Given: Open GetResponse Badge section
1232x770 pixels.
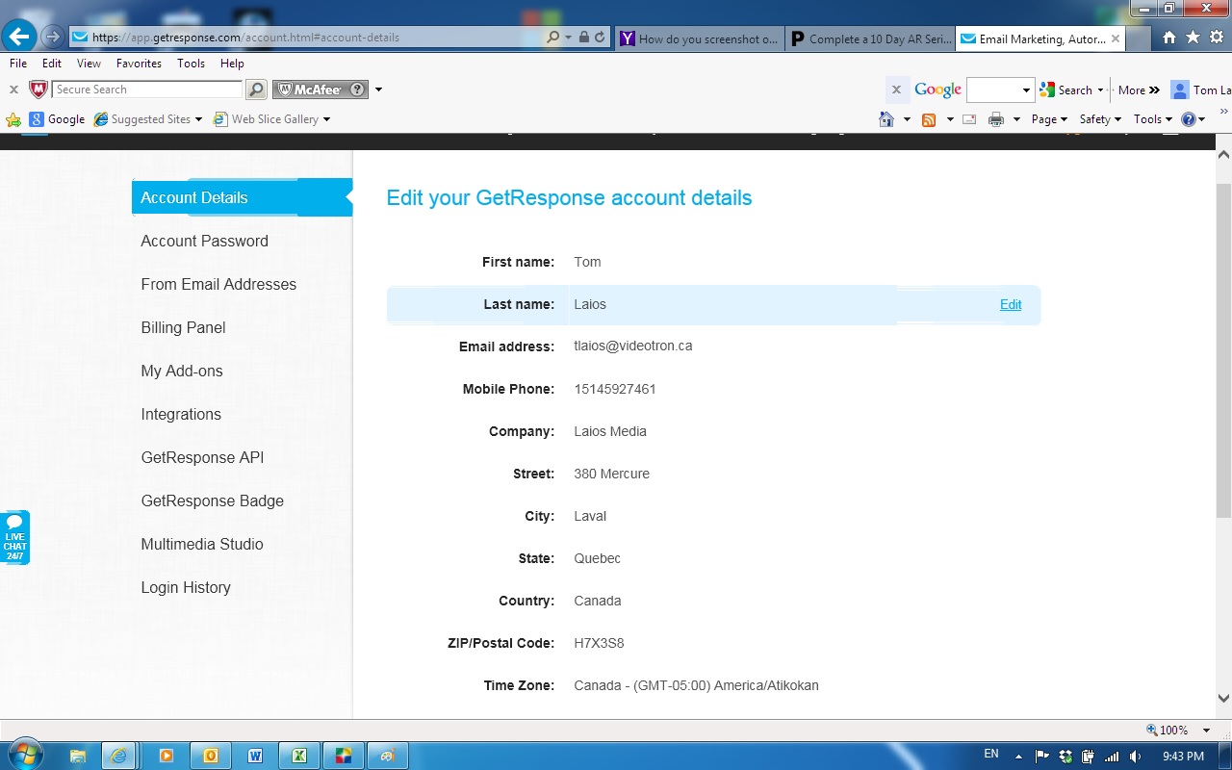Looking at the screenshot, I should pos(212,500).
